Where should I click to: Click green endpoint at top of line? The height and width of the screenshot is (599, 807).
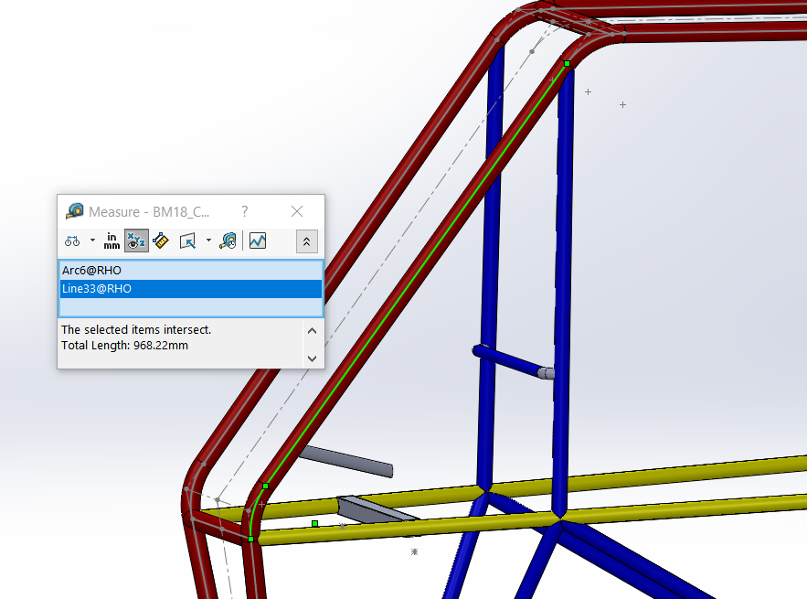(568, 63)
